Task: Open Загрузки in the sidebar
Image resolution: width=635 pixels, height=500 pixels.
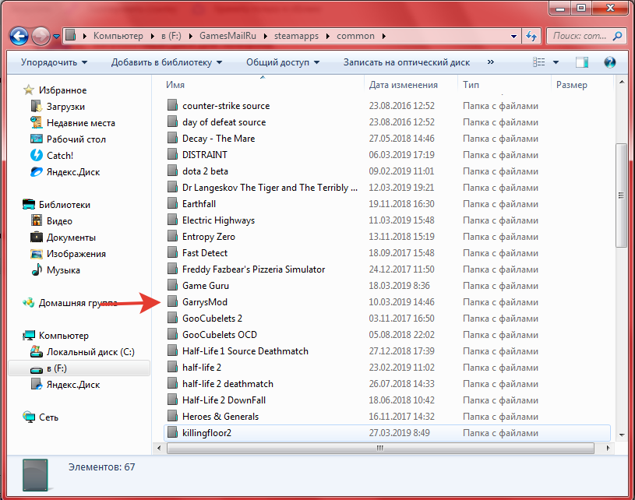Action: pyautogui.click(x=65, y=107)
